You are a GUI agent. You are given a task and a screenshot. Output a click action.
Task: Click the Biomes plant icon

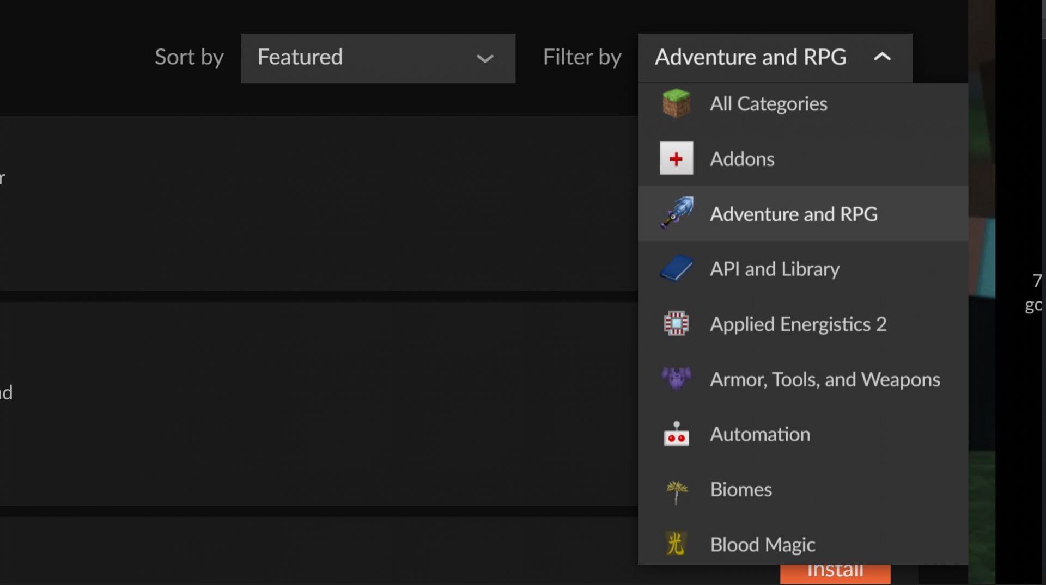[x=676, y=489]
